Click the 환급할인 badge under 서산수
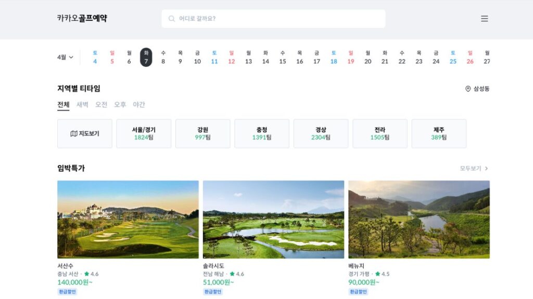533x299 pixels. (67, 292)
